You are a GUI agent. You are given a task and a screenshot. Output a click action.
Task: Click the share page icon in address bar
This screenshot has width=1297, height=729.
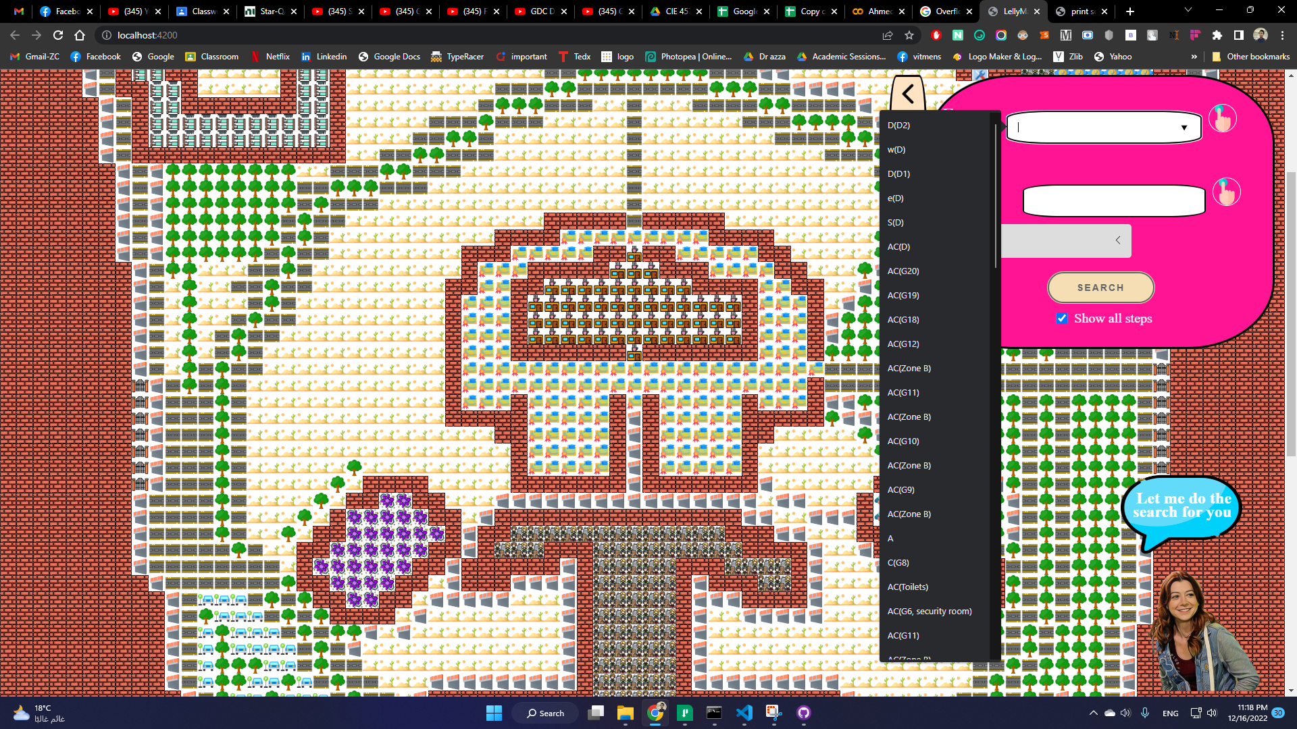click(x=888, y=35)
